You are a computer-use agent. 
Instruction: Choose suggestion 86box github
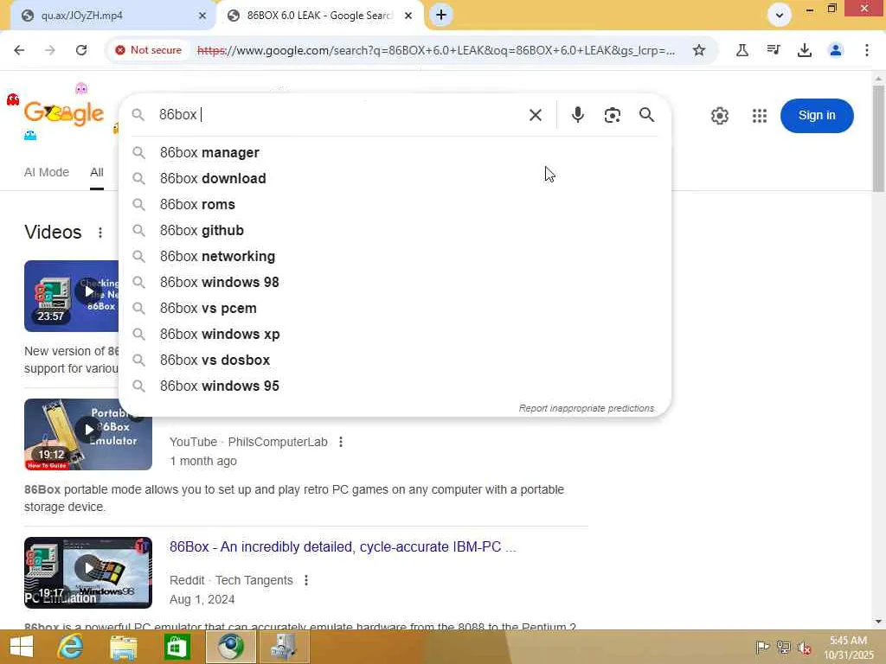pos(395,230)
